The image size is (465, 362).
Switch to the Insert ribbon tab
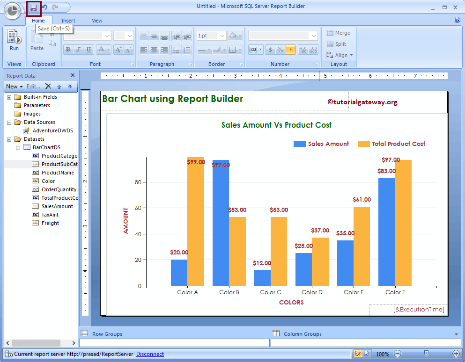click(68, 20)
